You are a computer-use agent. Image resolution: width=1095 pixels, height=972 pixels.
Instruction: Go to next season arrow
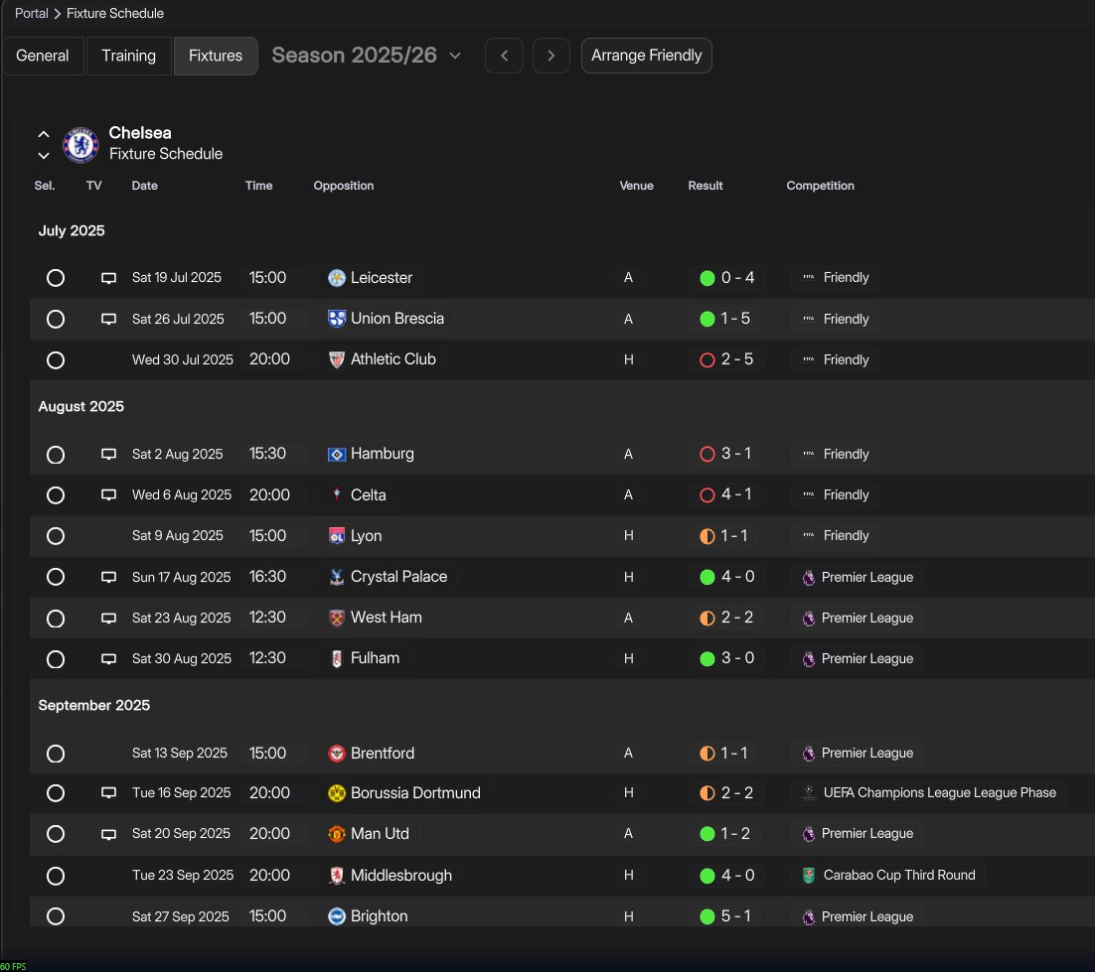[551, 56]
